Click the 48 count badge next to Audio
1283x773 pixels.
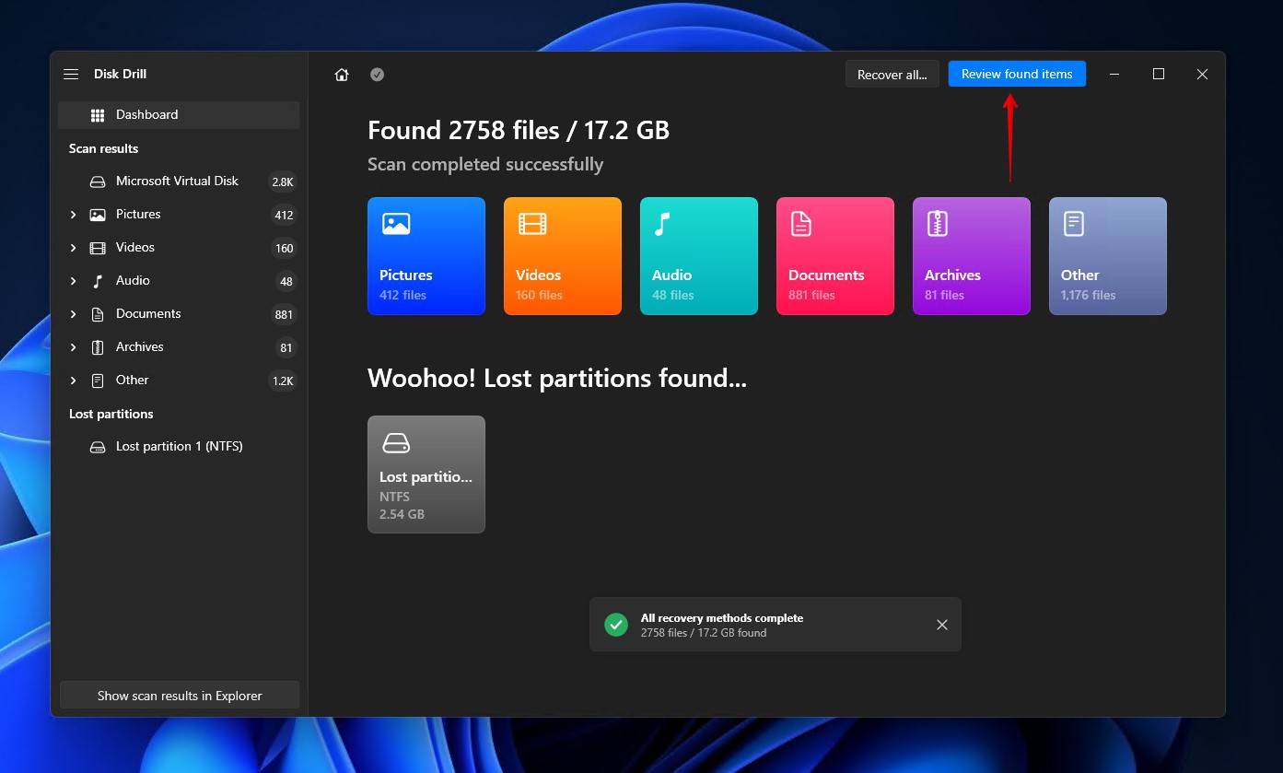click(x=286, y=282)
